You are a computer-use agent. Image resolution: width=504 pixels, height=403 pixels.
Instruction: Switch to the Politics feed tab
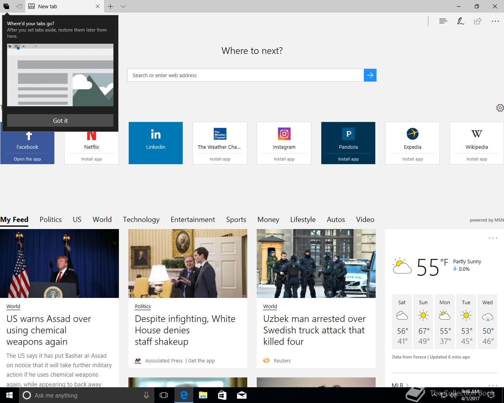pyautogui.click(x=50, y=220)
